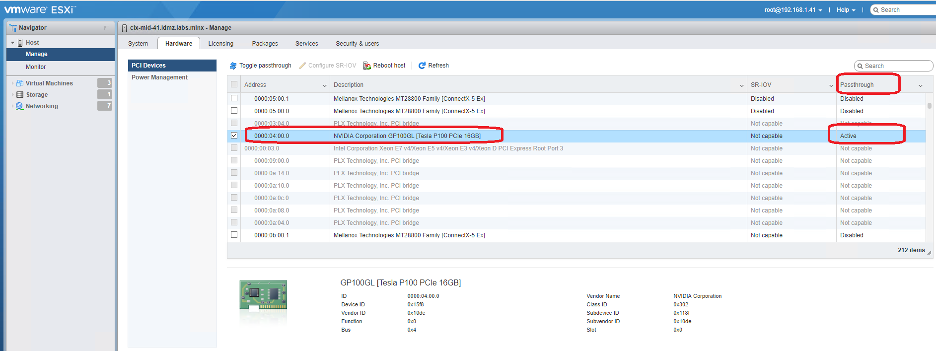Check the box for address 0000:05:00.0
This screenshot has height=351, width=936.
point(234,111)
